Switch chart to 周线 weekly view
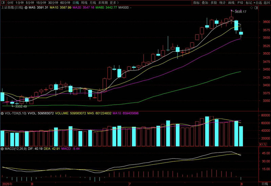271x186 pixels. (83, 2)
